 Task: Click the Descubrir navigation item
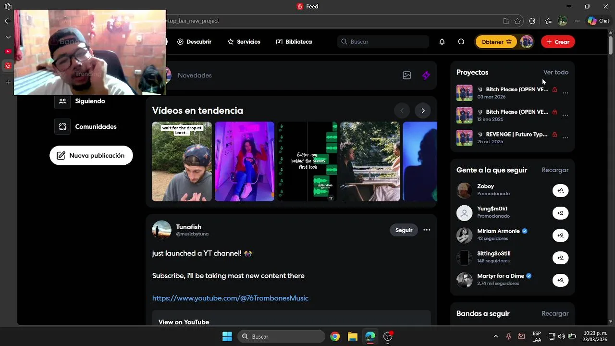coord(194,42)
